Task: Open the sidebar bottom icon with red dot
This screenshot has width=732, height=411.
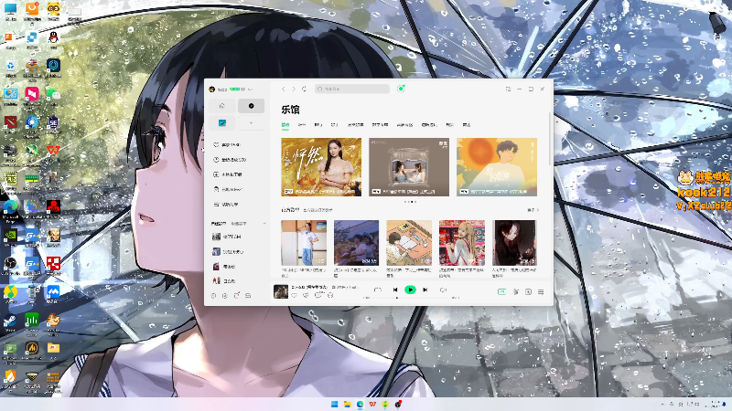Action: (236, 296)
